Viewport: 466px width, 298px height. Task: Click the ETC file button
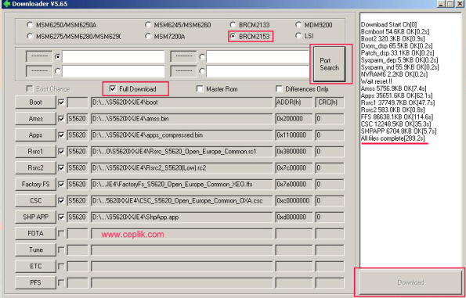(35, 266)
